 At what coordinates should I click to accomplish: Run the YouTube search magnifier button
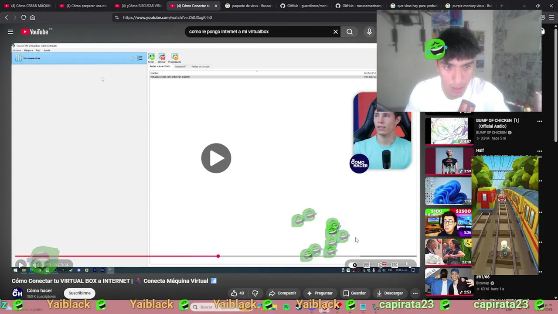click(x=350, y=31)
